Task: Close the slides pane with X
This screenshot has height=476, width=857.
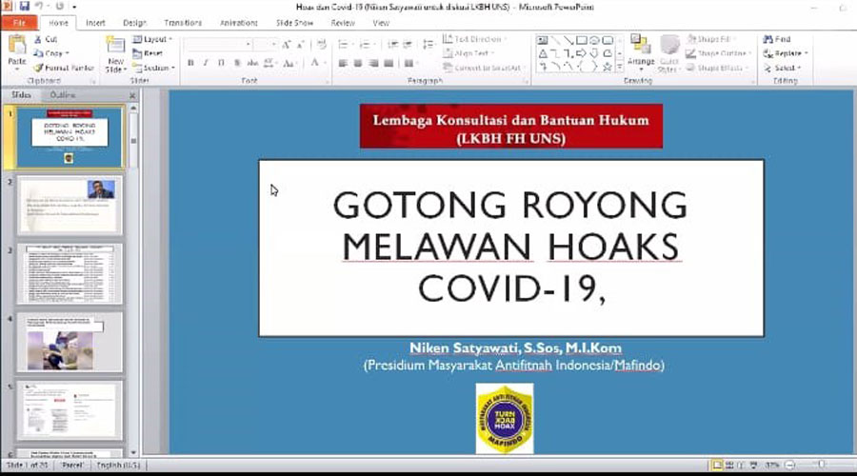Action: coord(131,95)
